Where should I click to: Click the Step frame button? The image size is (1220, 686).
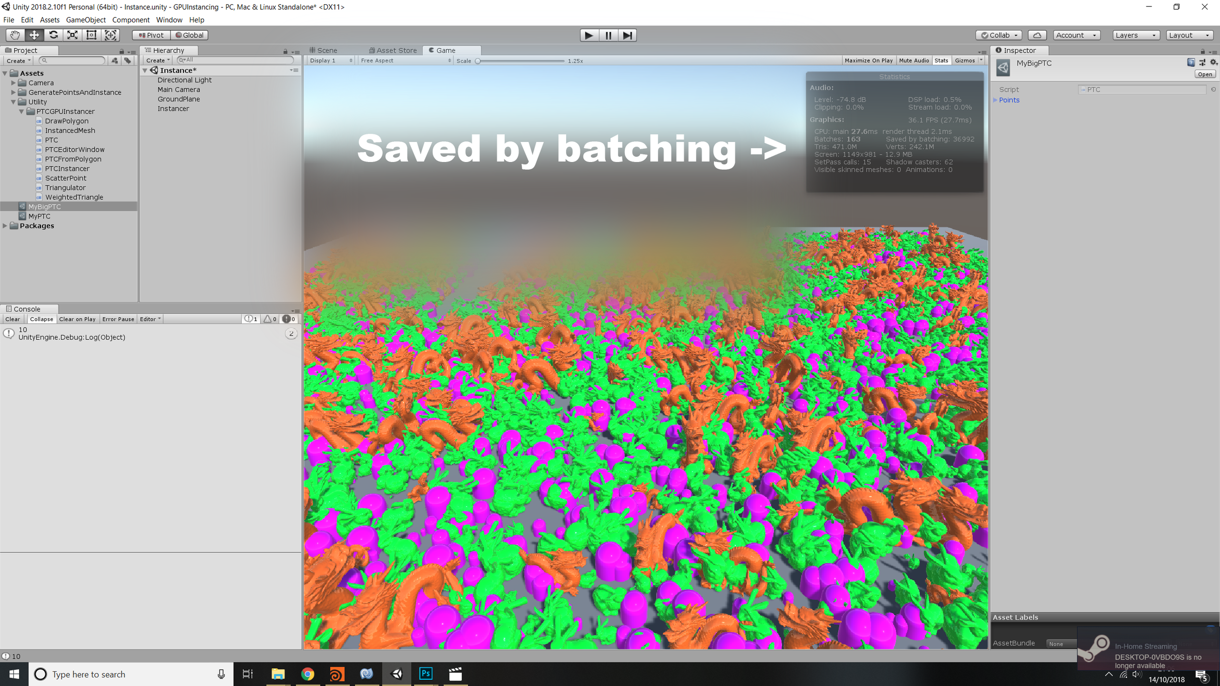click(x=628, y=35)
